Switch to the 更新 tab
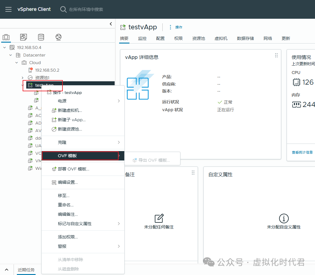Image resolution: width=315 pixels, height=275 pixels. [x=286, y=38]
